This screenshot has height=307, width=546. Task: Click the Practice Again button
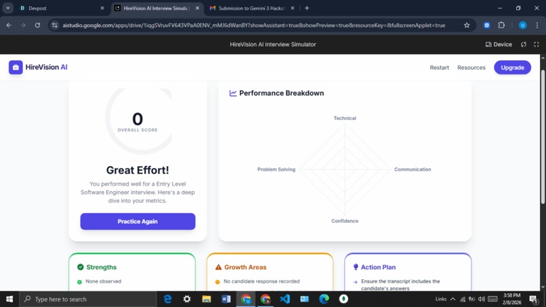pyautogui.click(x=138, y=222)
